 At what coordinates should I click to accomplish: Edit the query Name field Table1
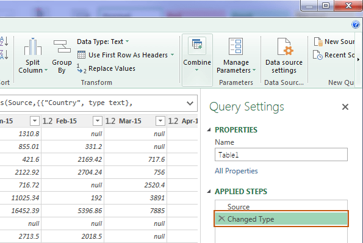pos(281,154)
